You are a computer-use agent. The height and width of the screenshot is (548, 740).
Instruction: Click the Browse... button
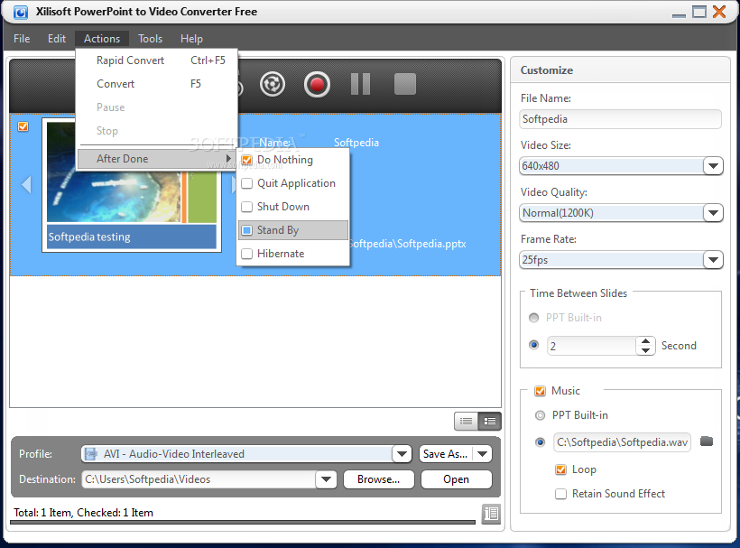378,479
